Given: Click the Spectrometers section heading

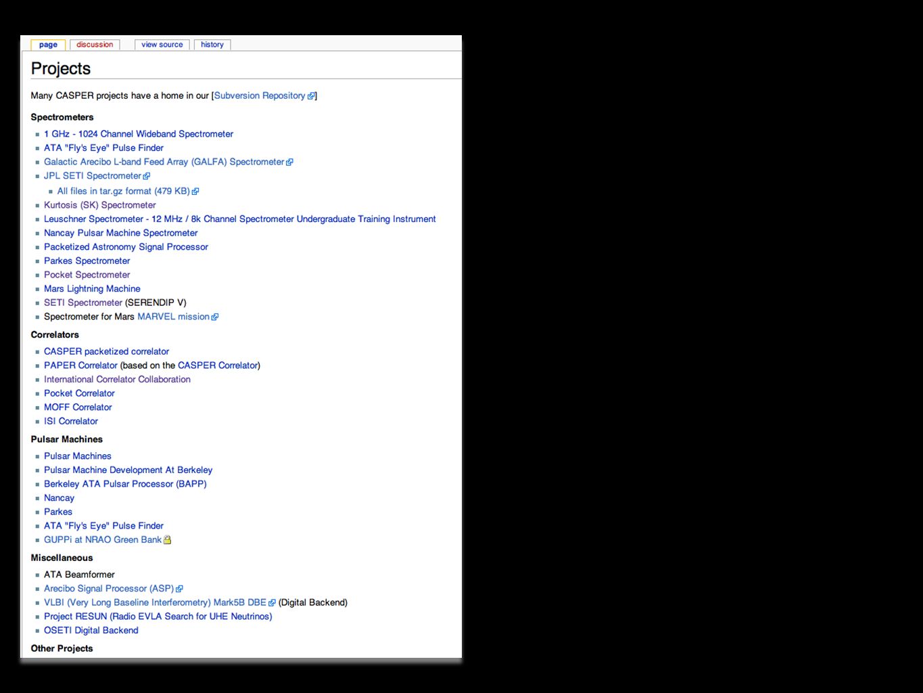Looking at the screenshot, I should coord(62,117).
